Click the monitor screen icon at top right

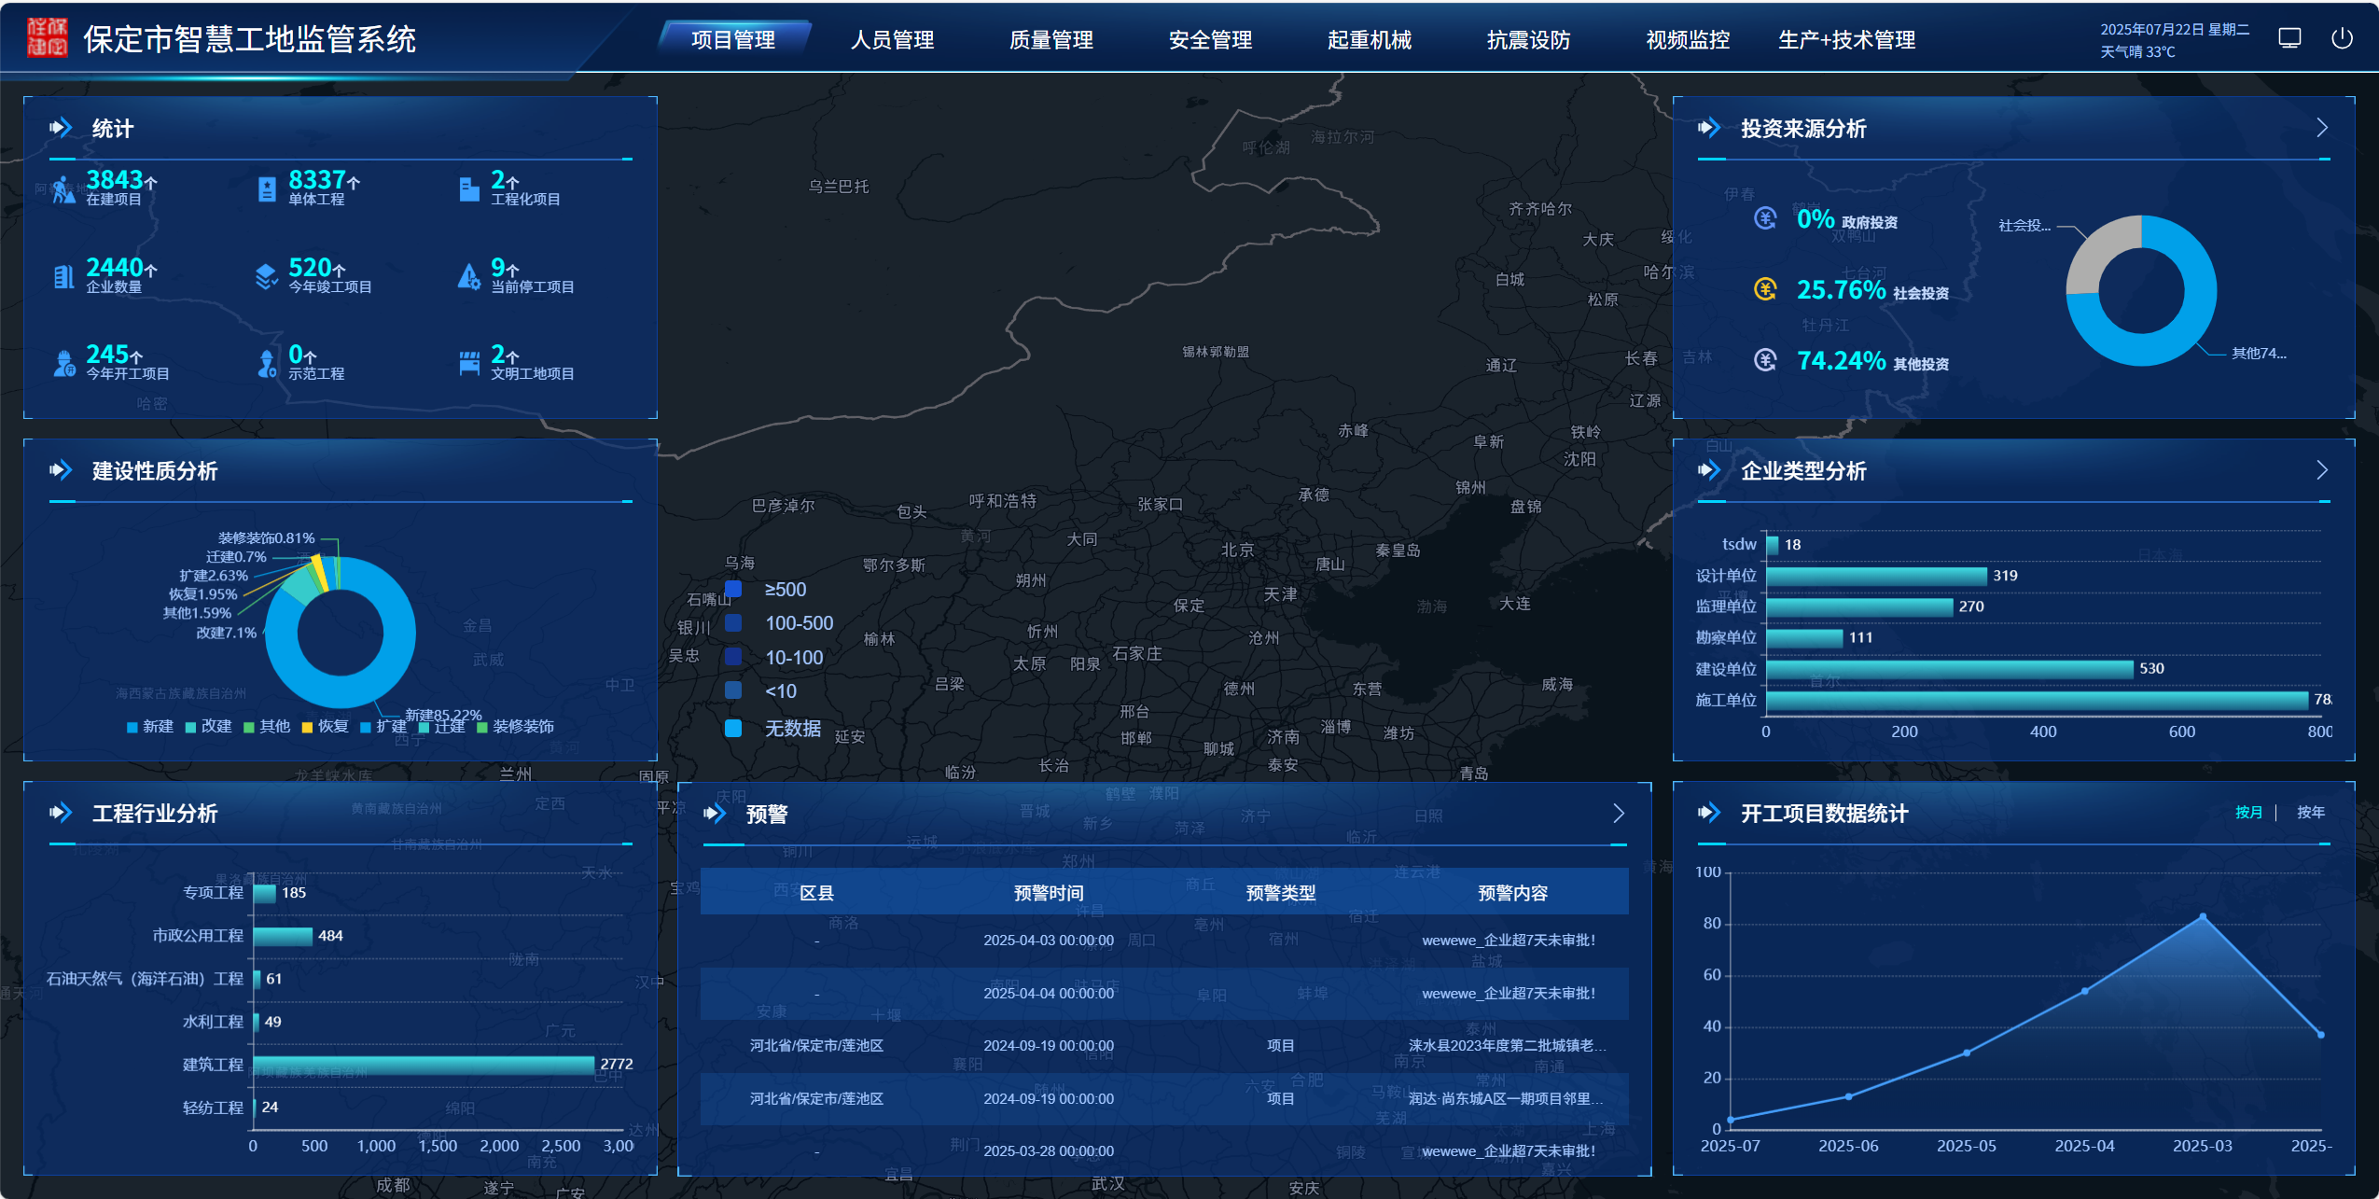[x=2289, y=37]
